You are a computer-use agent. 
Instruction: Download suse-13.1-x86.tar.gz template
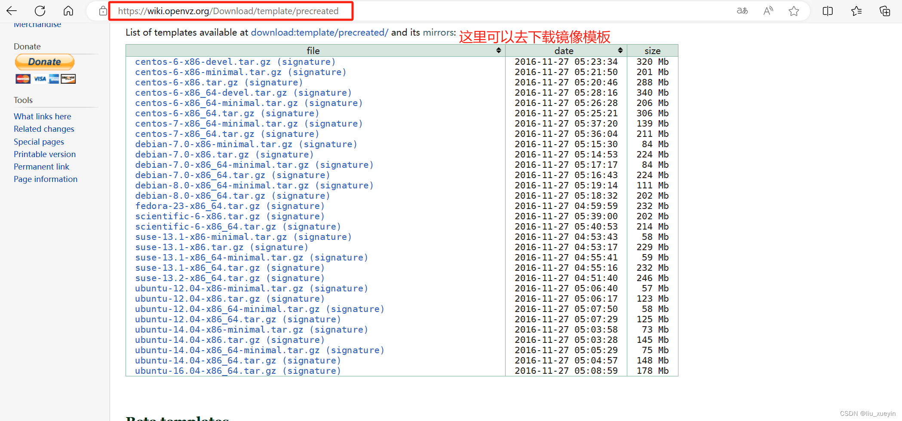point(189,247)
